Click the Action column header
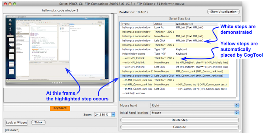Viewport: 267px width, 134px height. (x=164, y=24)
